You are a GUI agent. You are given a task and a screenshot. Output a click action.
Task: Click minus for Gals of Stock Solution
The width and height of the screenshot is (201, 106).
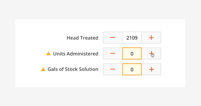tap(113, 69)
